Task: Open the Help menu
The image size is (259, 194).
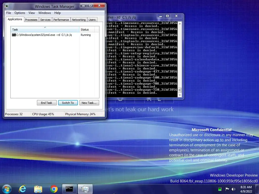Action: coord(57,13)
